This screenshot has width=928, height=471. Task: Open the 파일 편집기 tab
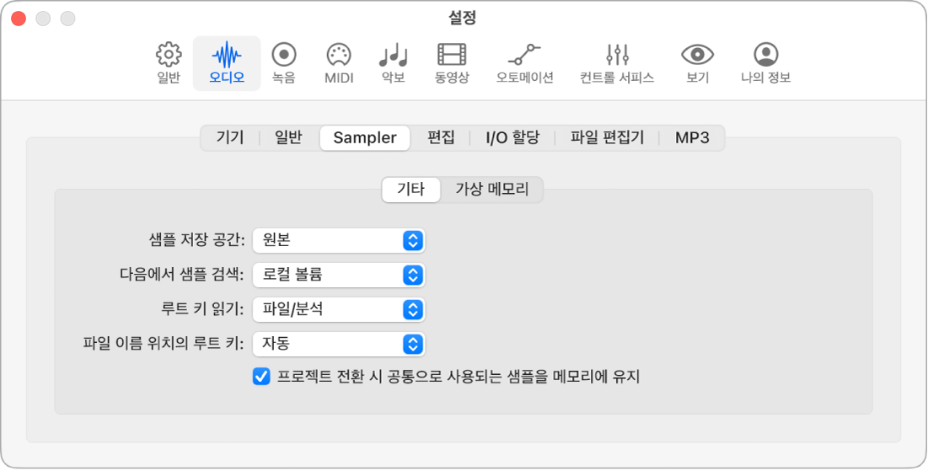pos(607,137)
